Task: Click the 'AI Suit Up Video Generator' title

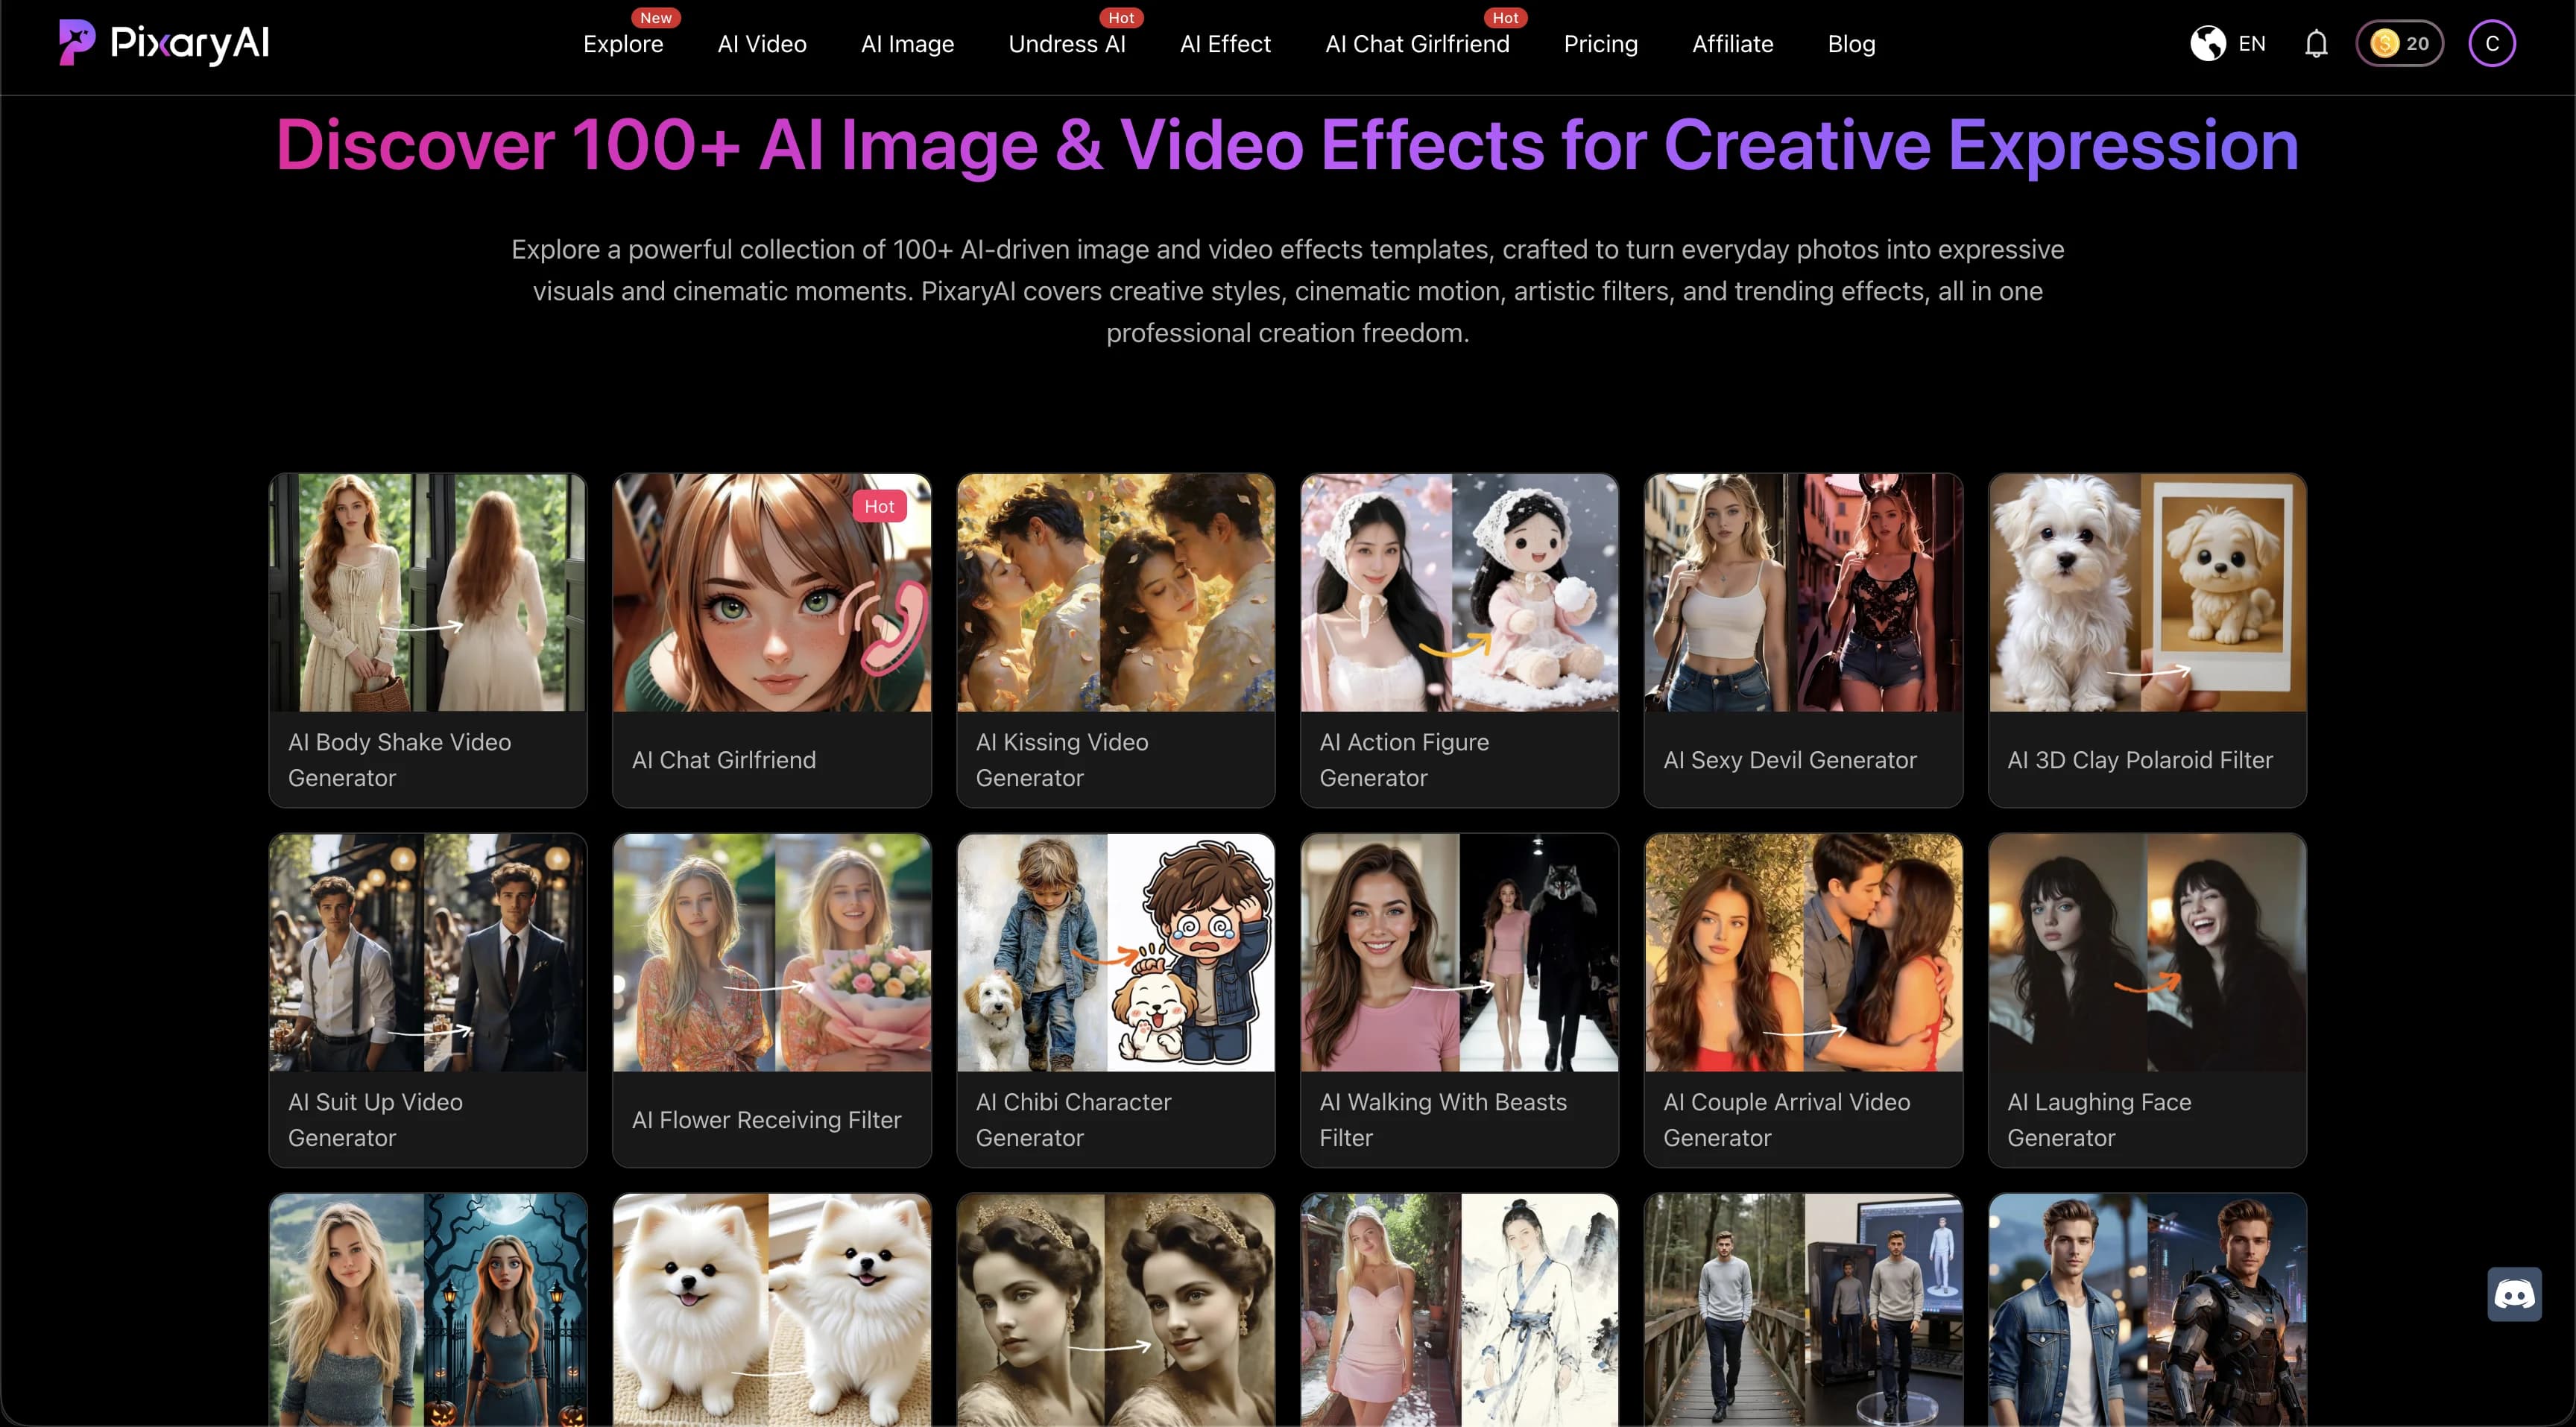Action: pos(375,1119)
